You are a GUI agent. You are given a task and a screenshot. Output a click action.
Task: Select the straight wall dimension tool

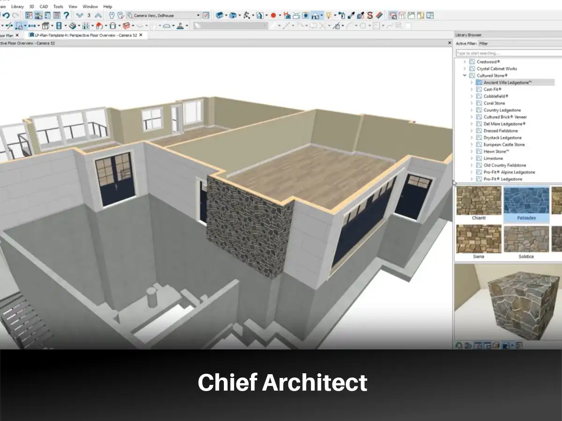click(33, 25)
